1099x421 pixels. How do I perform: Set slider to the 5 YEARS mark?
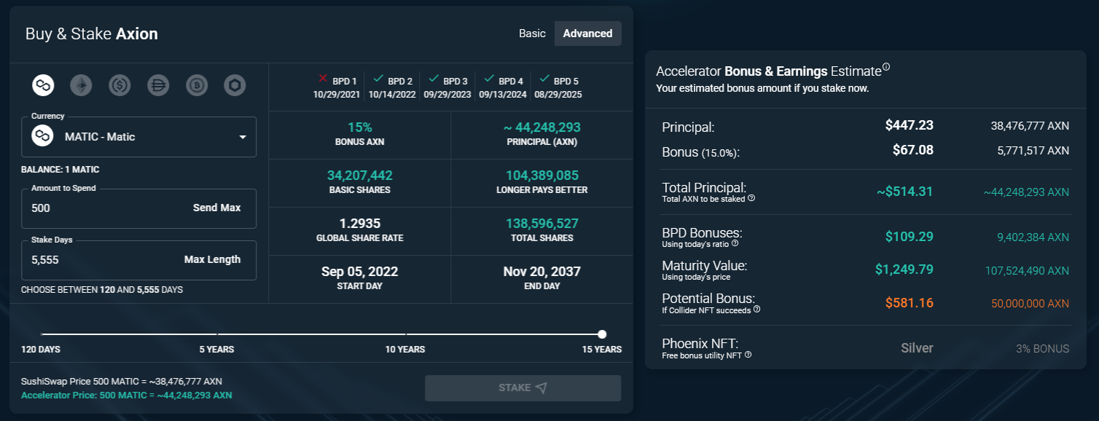[217, 334]
